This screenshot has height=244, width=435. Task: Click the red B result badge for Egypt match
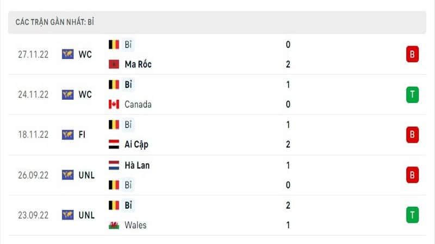click(x=412, y=134)
